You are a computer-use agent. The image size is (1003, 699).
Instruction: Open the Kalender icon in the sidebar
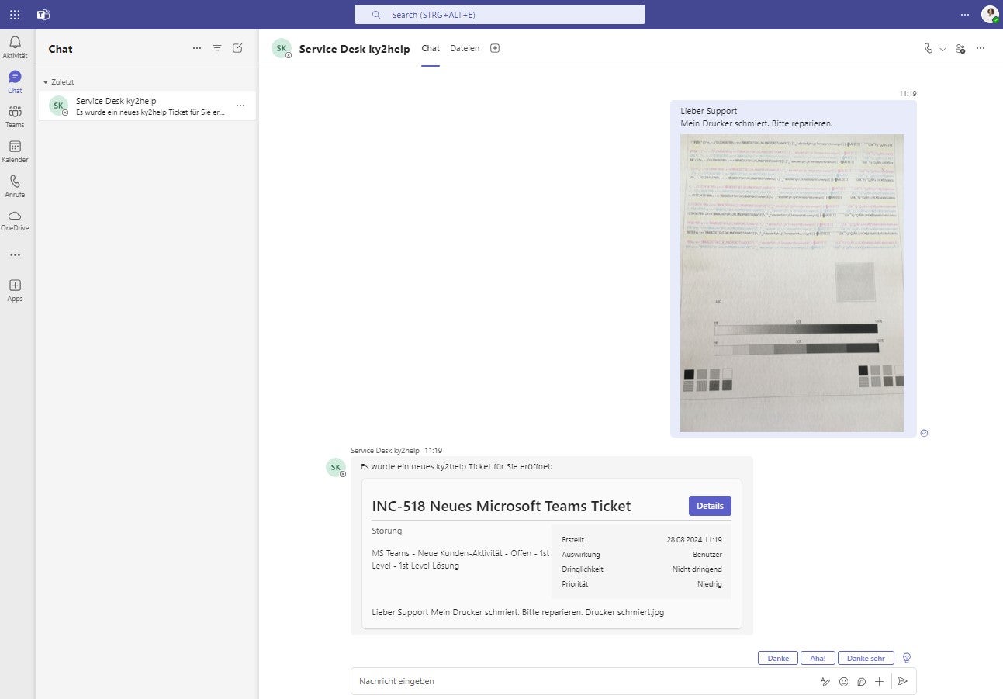click(x=14, y=149)
